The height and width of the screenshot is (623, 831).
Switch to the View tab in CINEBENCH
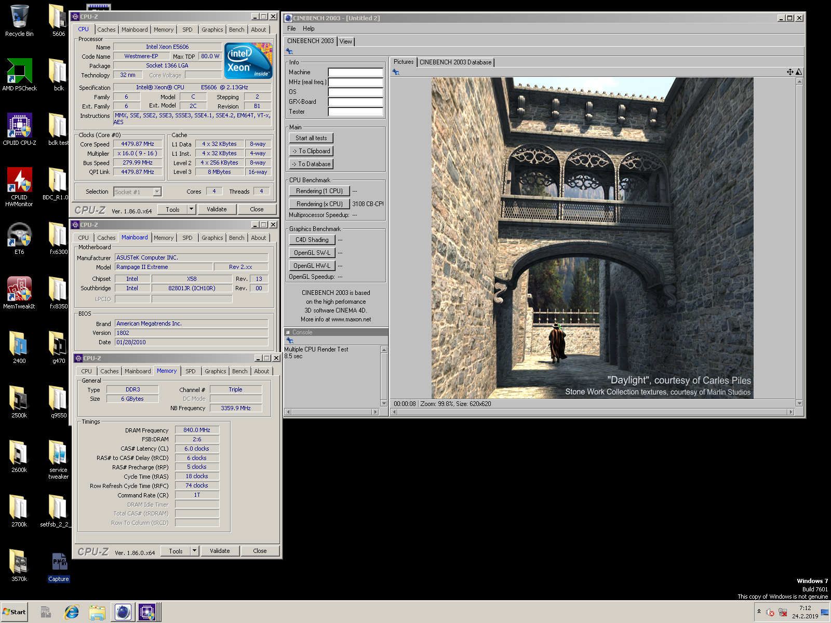click(x=346, y=42)
